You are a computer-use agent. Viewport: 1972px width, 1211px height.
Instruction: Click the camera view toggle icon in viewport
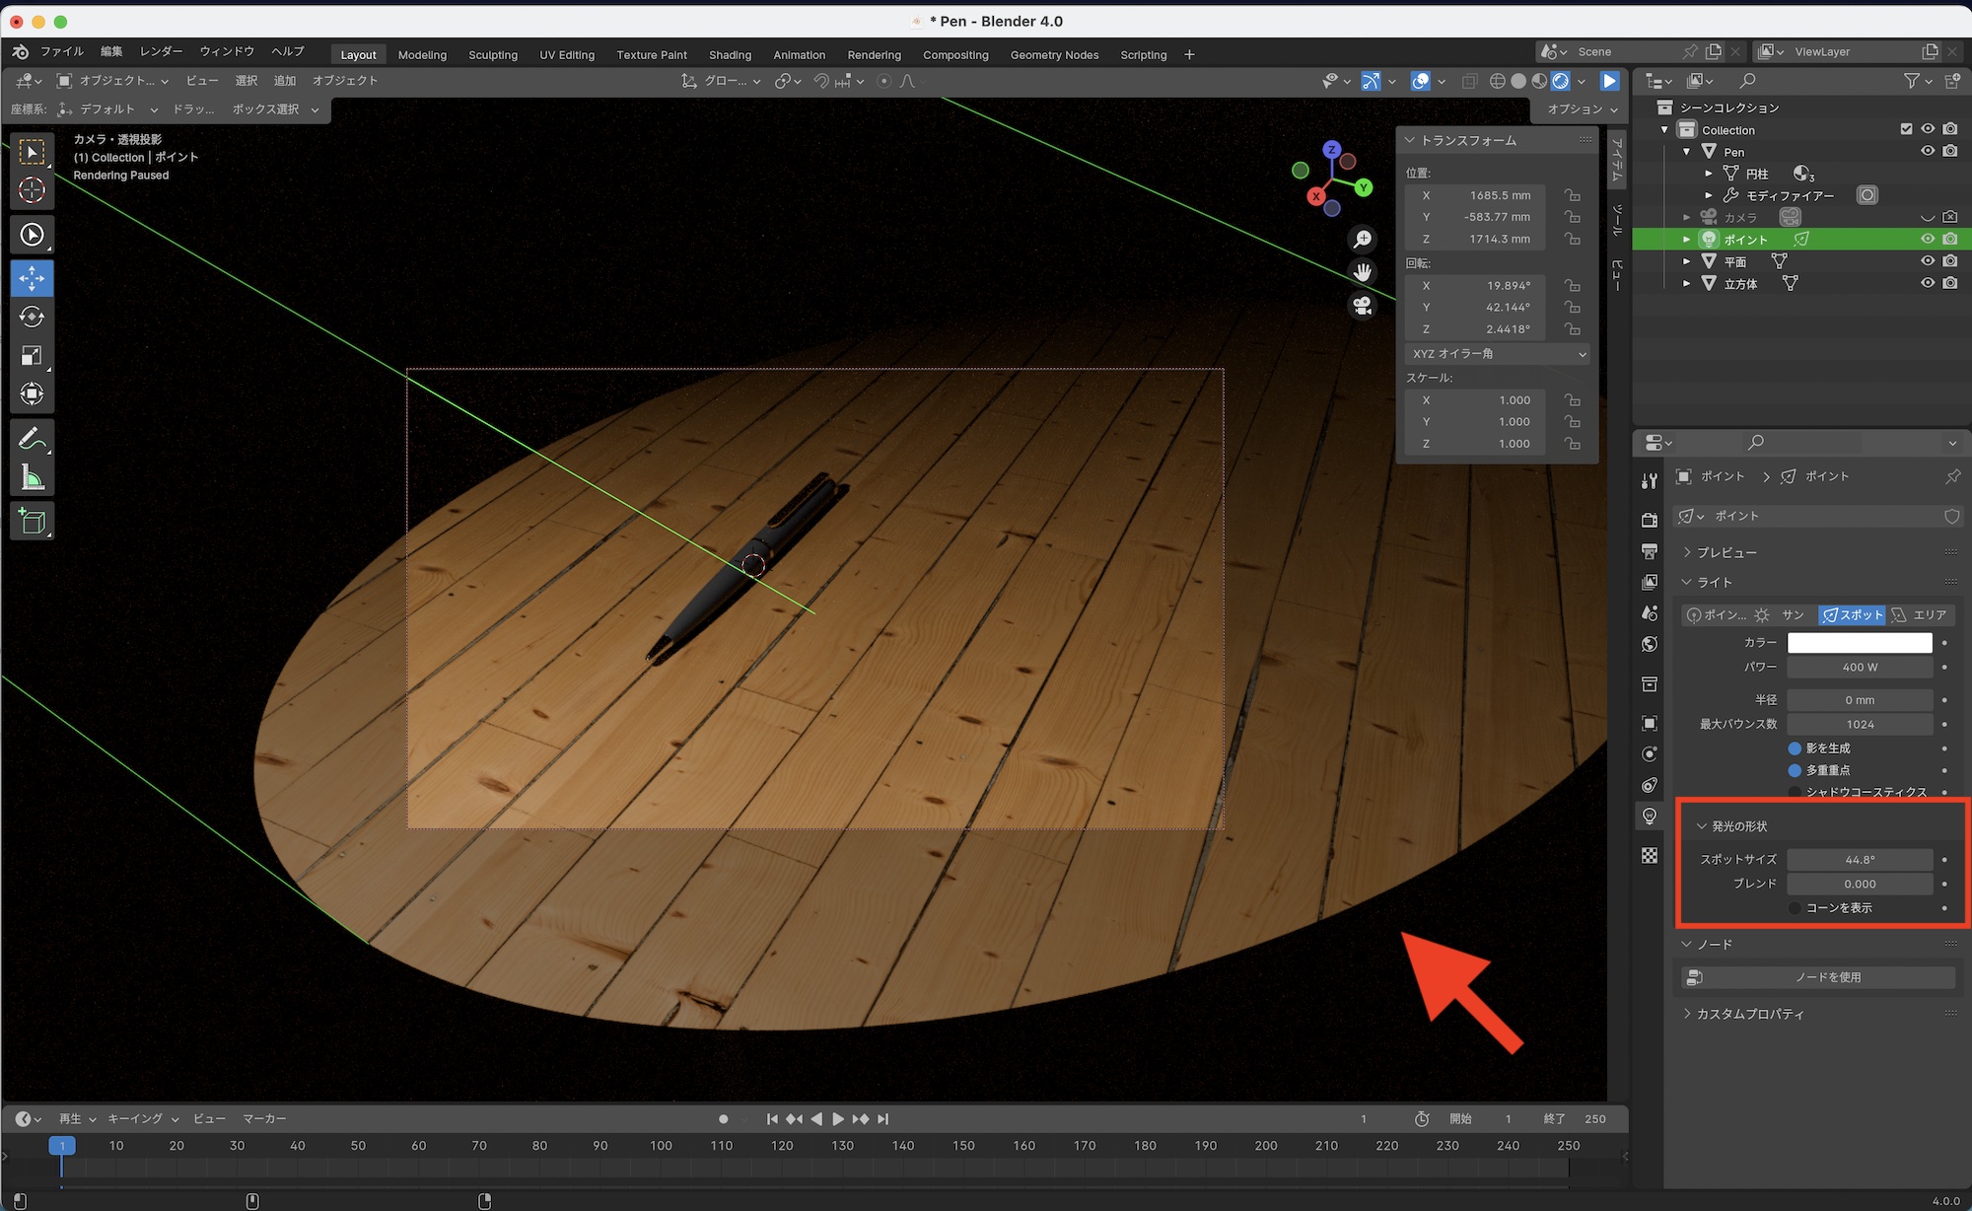tap(1363, 306)
